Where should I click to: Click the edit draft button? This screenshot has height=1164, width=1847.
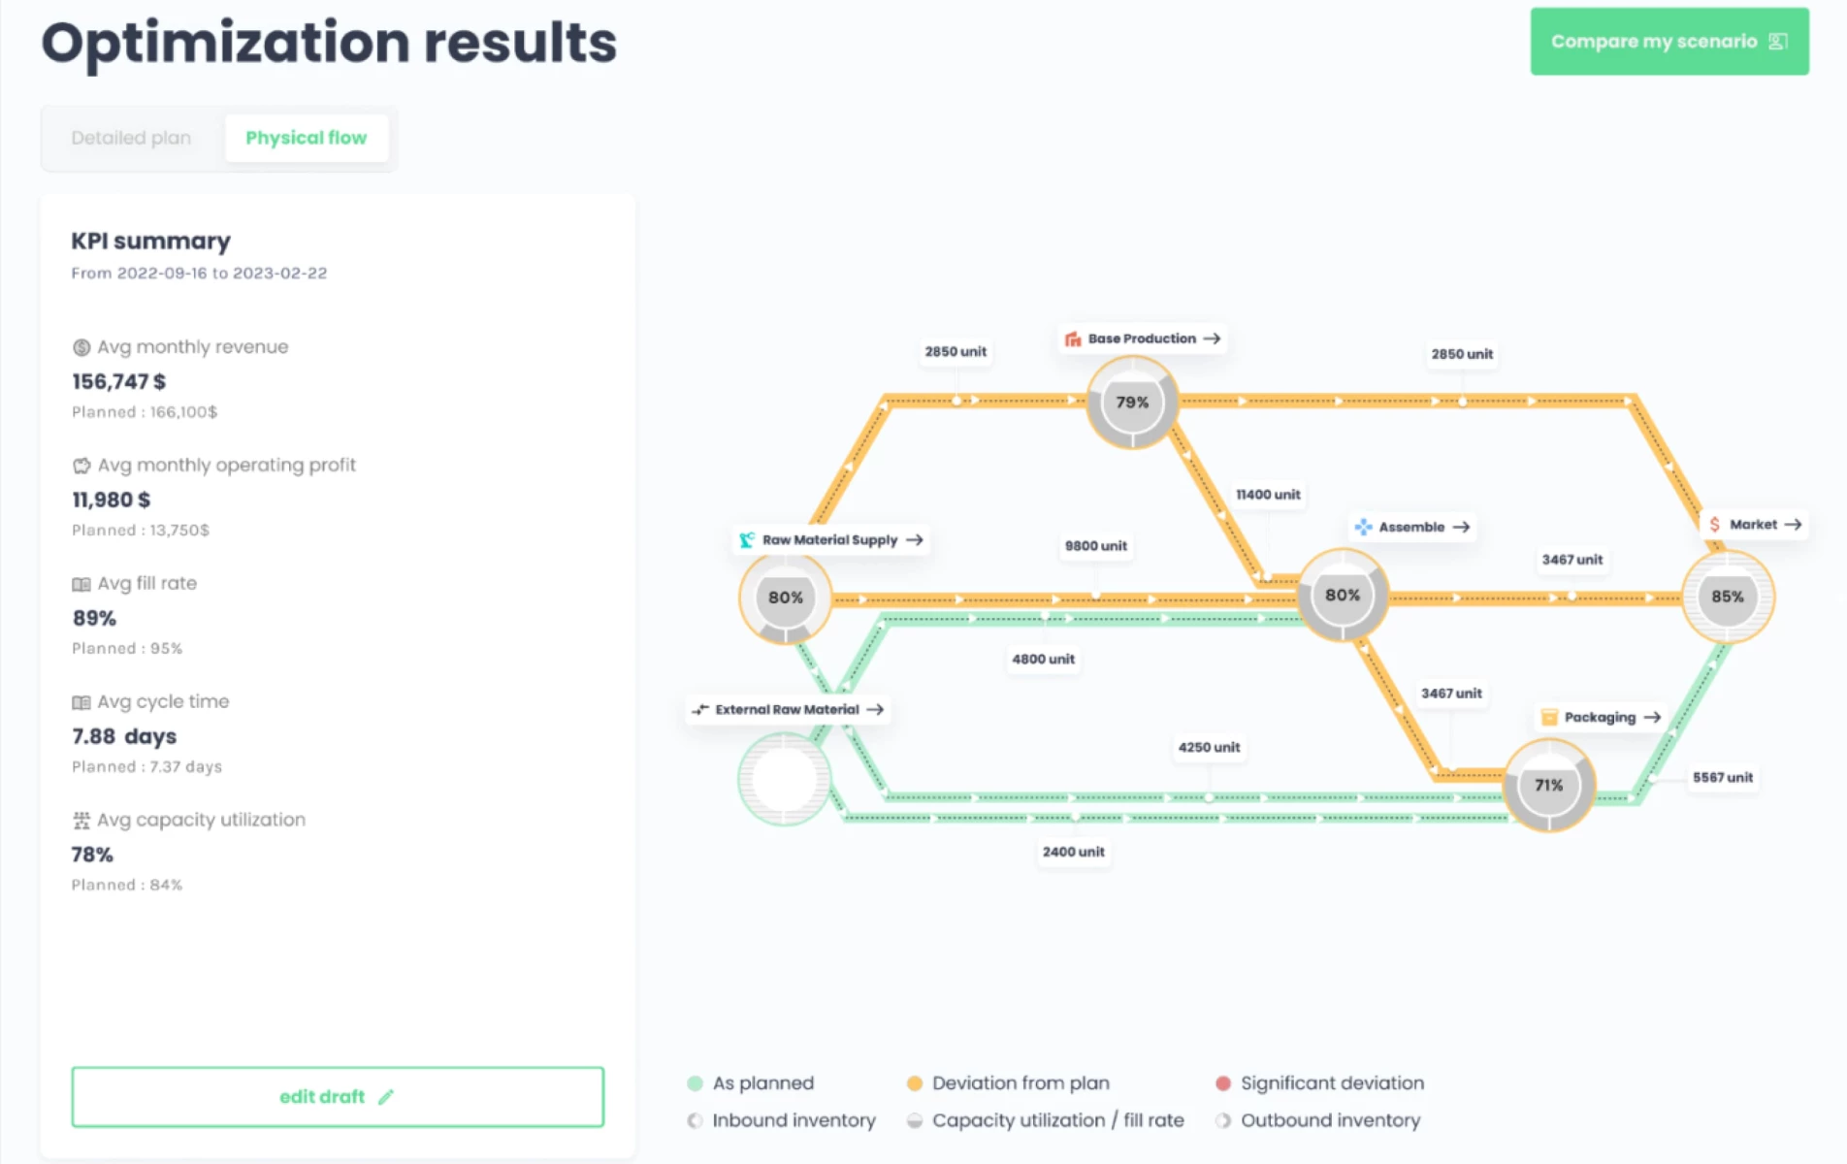[338, 1097]
